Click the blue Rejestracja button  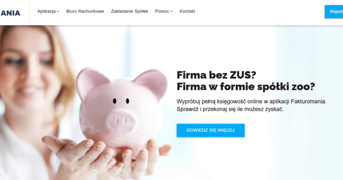(334, 12)
